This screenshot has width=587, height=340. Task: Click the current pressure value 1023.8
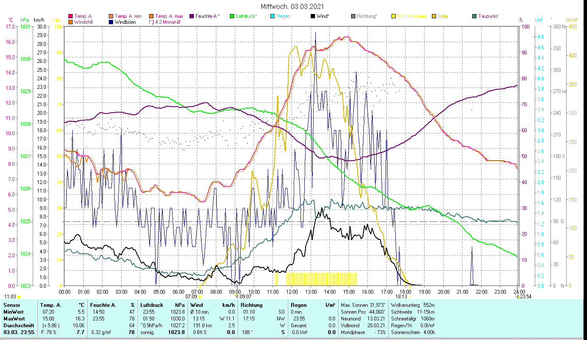point(176,332)
